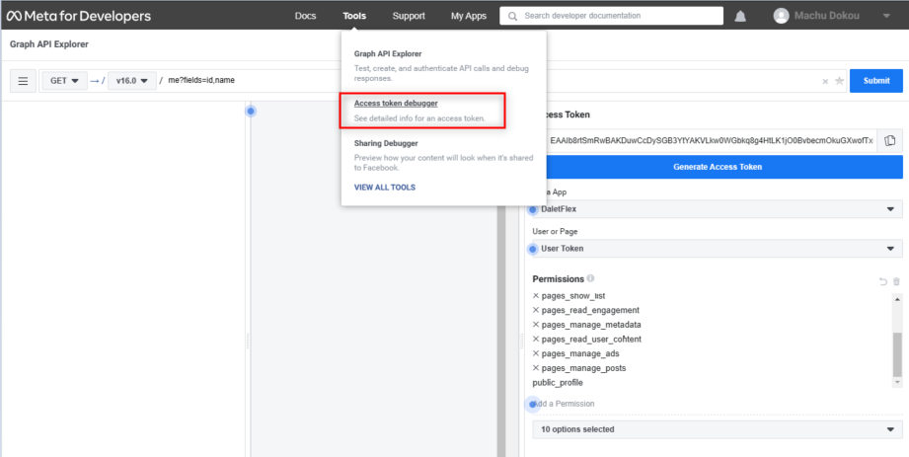Viewport: 909px width, 457px height.
Task: Click the Generate Access Token button
Action: tap(718, 167)
